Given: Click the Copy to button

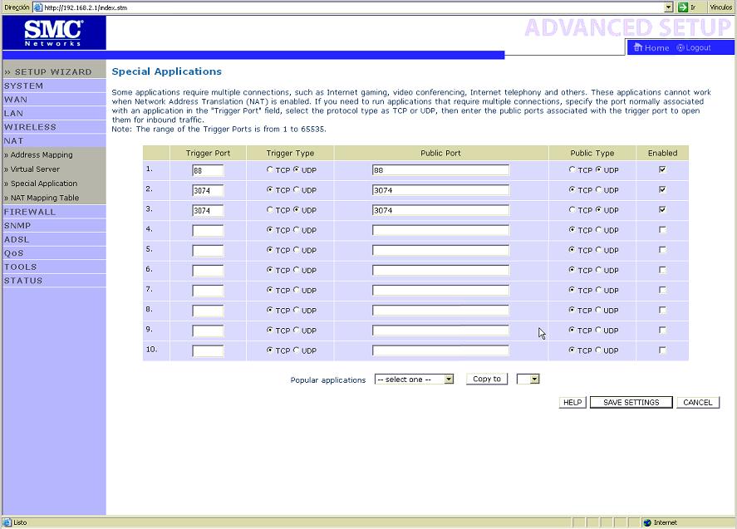Looking at the screenshot, I should 487,380.
